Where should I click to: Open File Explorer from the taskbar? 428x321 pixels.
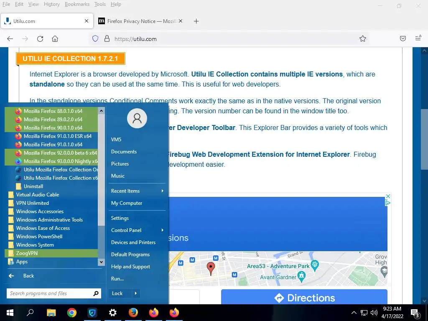point(51,313)
